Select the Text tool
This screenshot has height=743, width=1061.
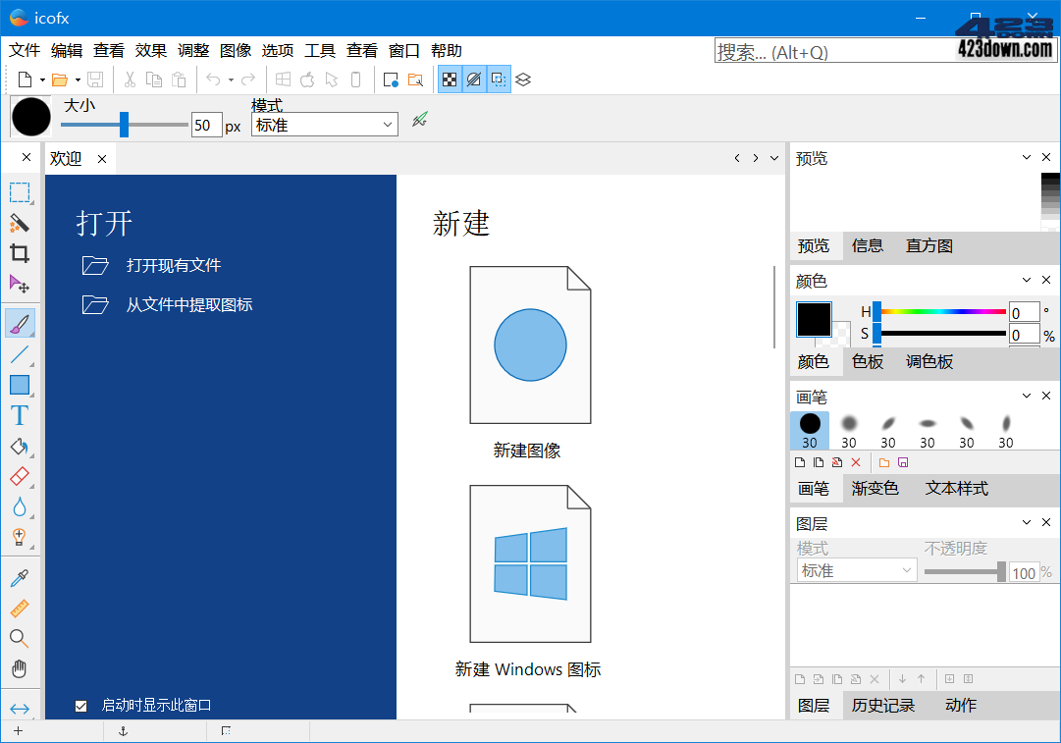[20, 414]
